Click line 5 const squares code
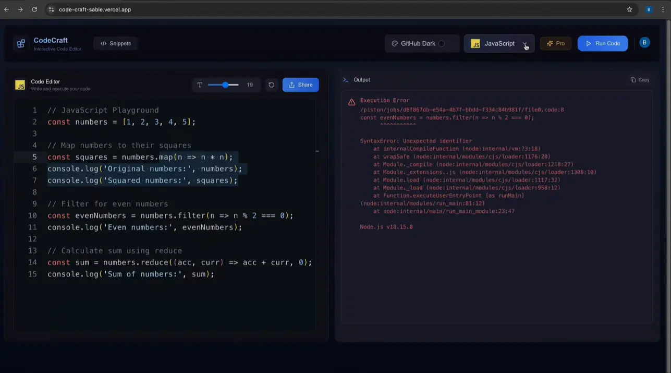 pyautogui.click(x=140, y=157)
